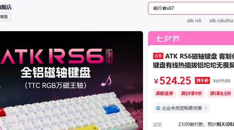
Task: Click the crossed-out ¥699.00 original price
Action: pos(222,81)
